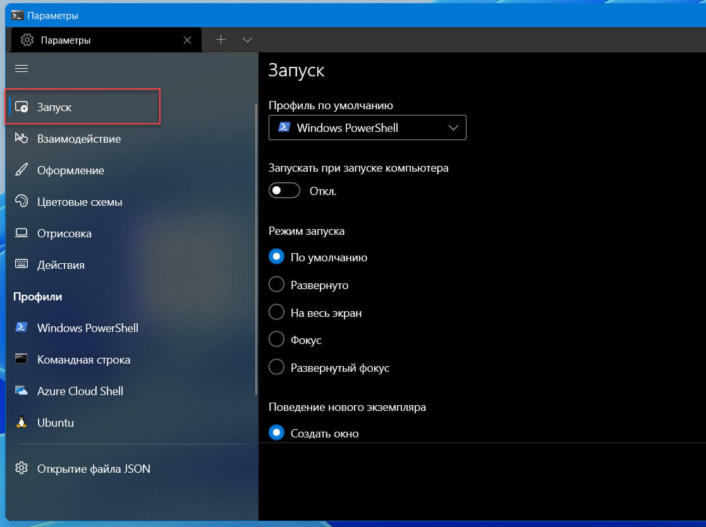The image size is (706, 527).
Task: Select Создать окно radio option
Action: 276,433
